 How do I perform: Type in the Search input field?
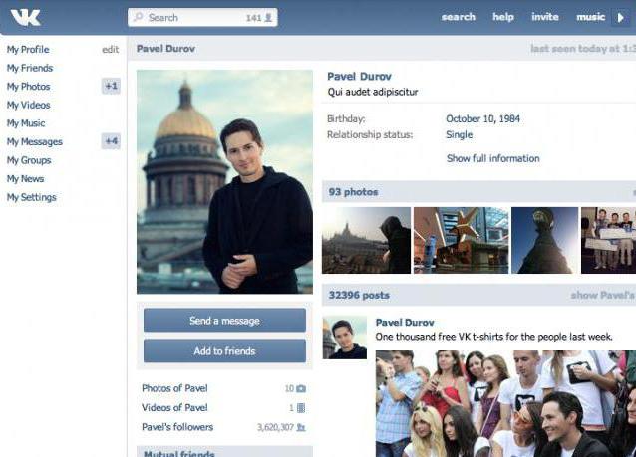point(194,18)
